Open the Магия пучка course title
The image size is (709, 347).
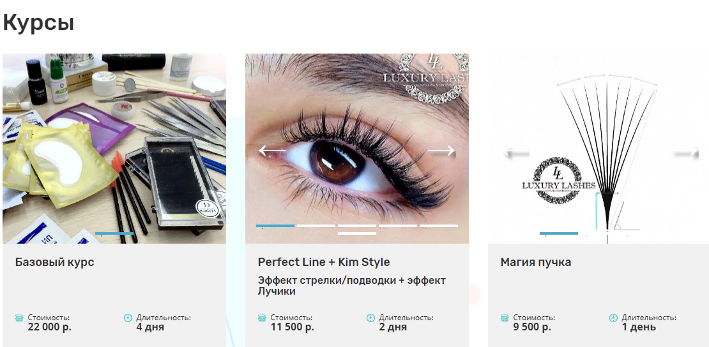click(536, 262)
